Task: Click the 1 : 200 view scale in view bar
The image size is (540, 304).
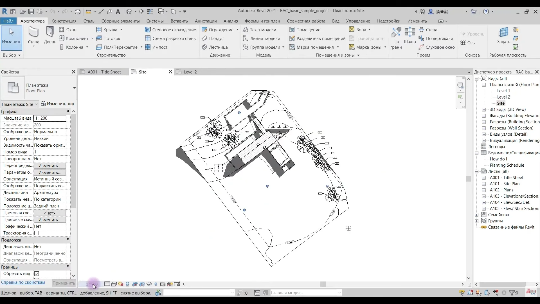Action: (x=92, y=284)
